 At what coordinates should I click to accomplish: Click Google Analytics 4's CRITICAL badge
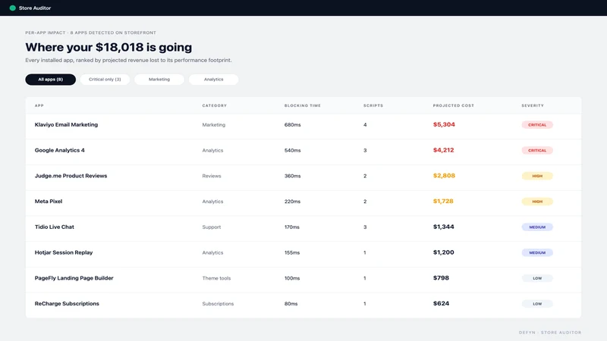click(537, 150)
